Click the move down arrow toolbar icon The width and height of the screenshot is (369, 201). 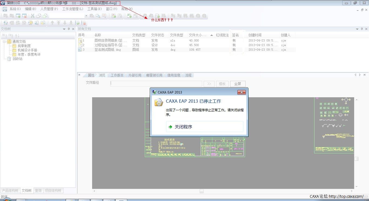point(65,23)
